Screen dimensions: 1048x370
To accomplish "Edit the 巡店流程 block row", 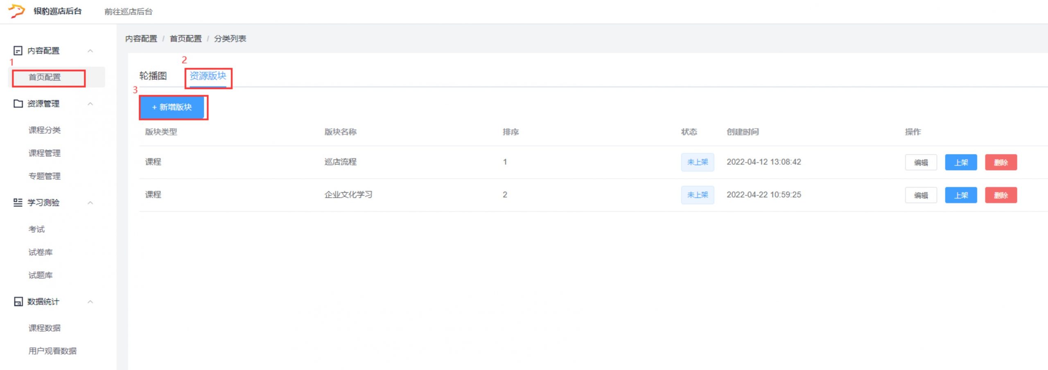I will 921,162.
